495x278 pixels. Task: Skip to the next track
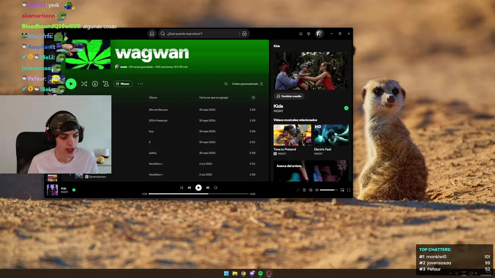(x=208, y=188)
